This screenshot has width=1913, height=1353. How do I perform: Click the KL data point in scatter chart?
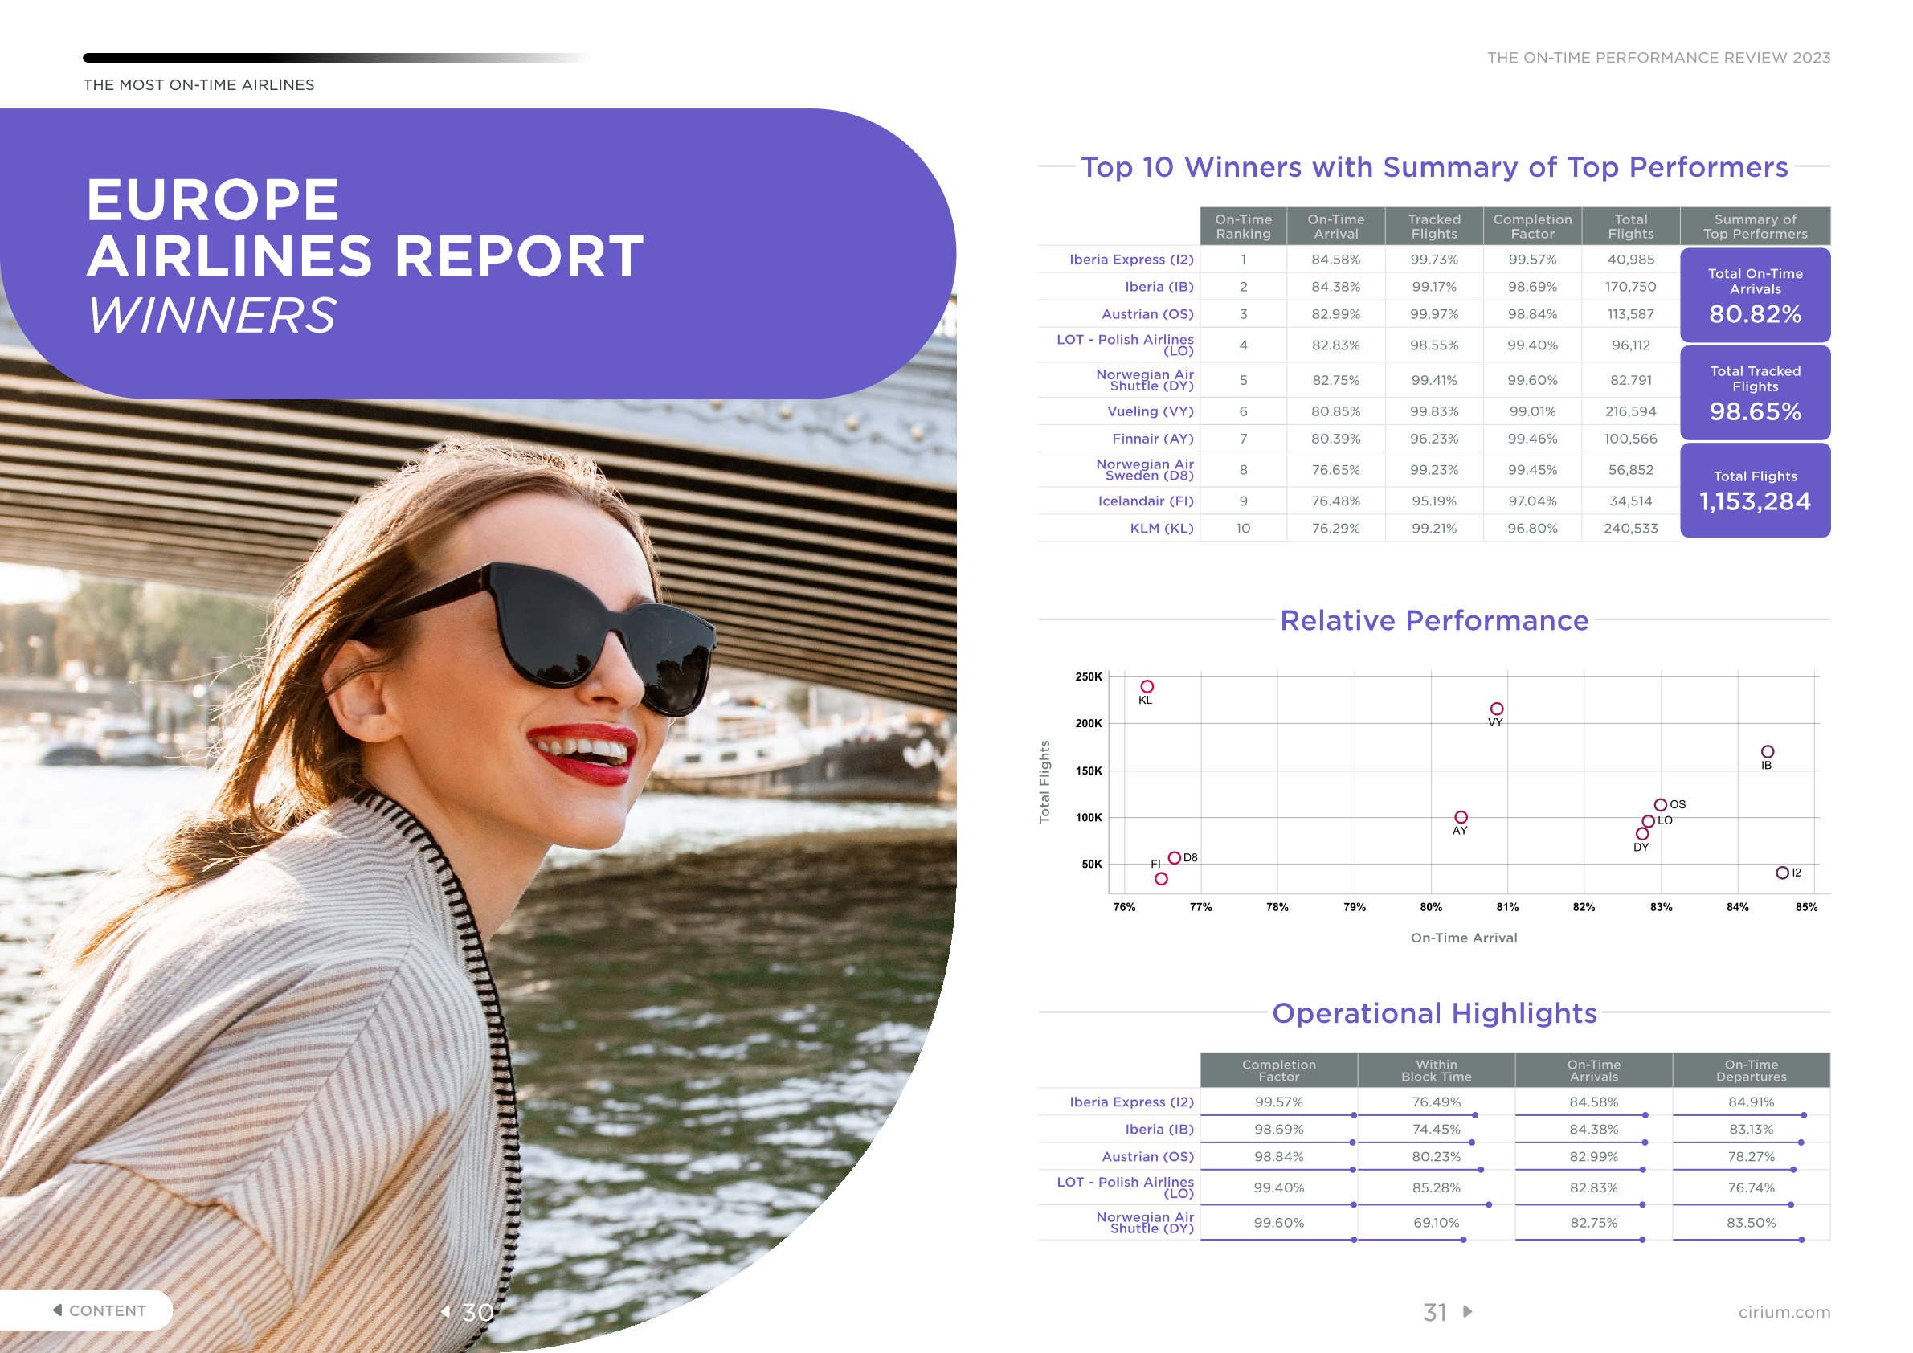(1147, 686)
